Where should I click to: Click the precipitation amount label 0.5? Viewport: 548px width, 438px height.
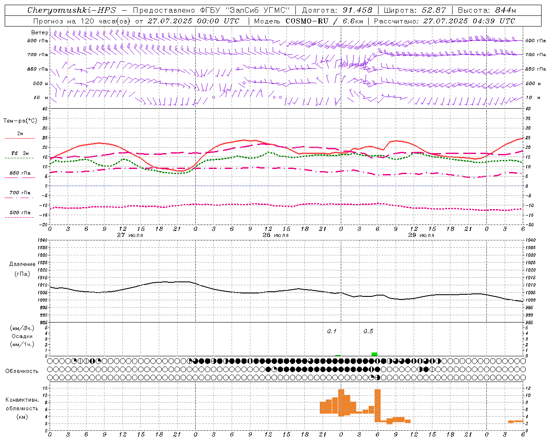(x=368, y=331)
